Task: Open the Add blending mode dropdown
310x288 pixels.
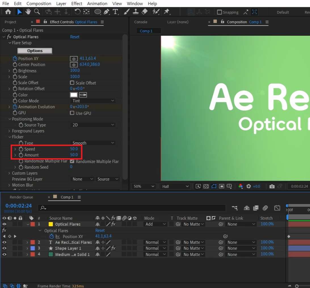Action: [x=155, y=224]
